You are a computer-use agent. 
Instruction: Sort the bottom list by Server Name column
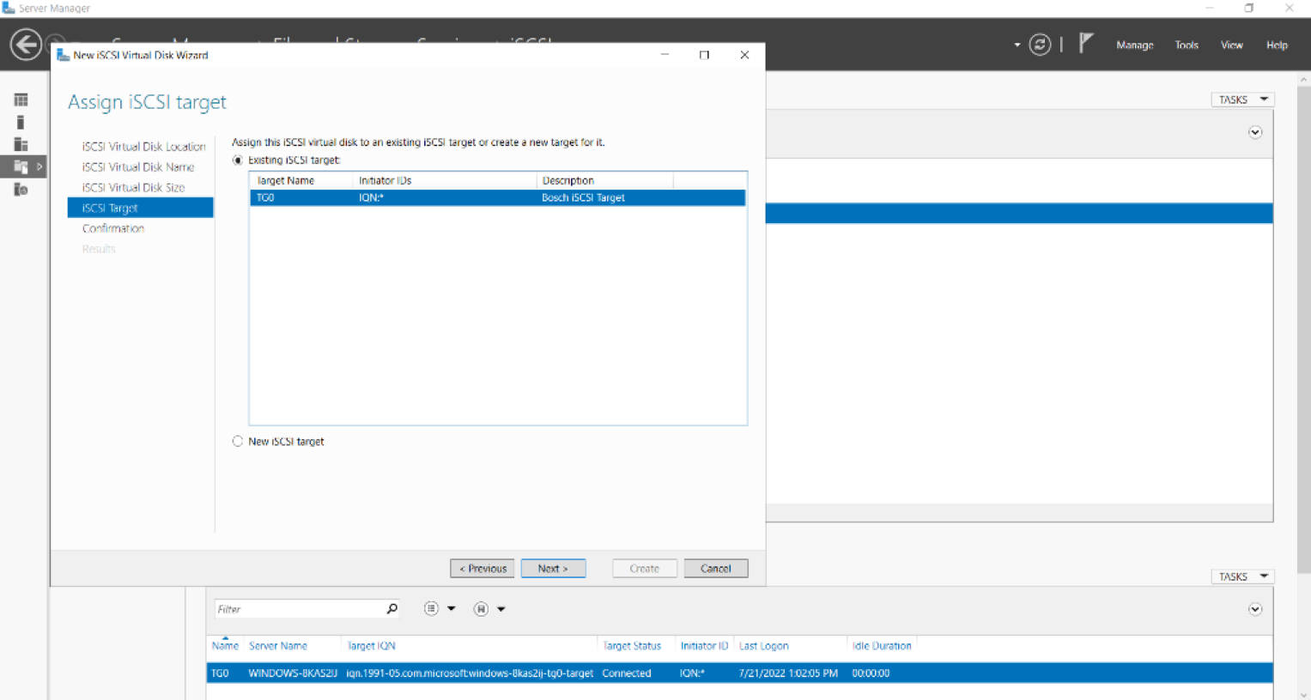[x=278, y=646]
